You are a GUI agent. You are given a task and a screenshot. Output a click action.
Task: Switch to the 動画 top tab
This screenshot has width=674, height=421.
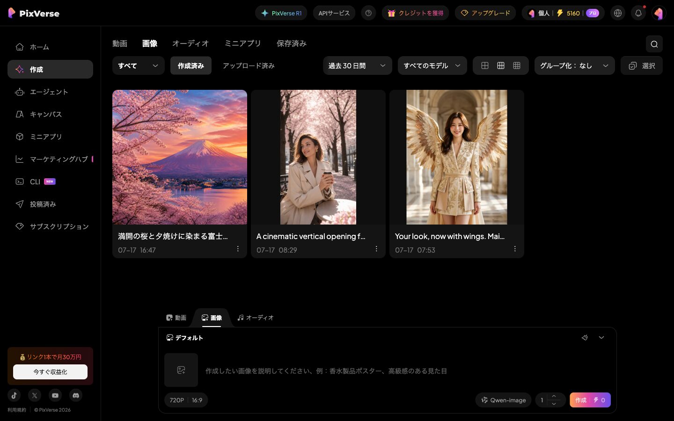[120, 44]
